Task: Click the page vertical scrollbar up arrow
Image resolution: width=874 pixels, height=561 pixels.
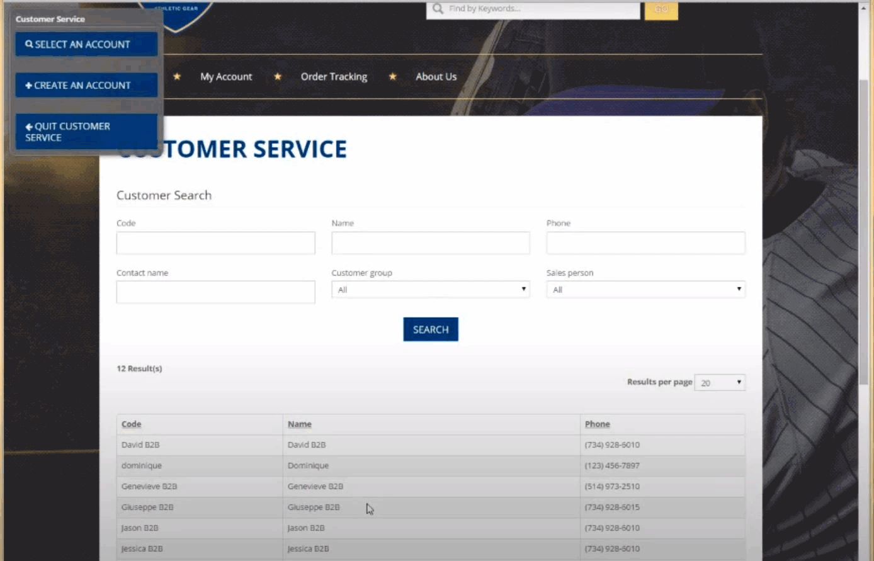Action: coord(864,8)
